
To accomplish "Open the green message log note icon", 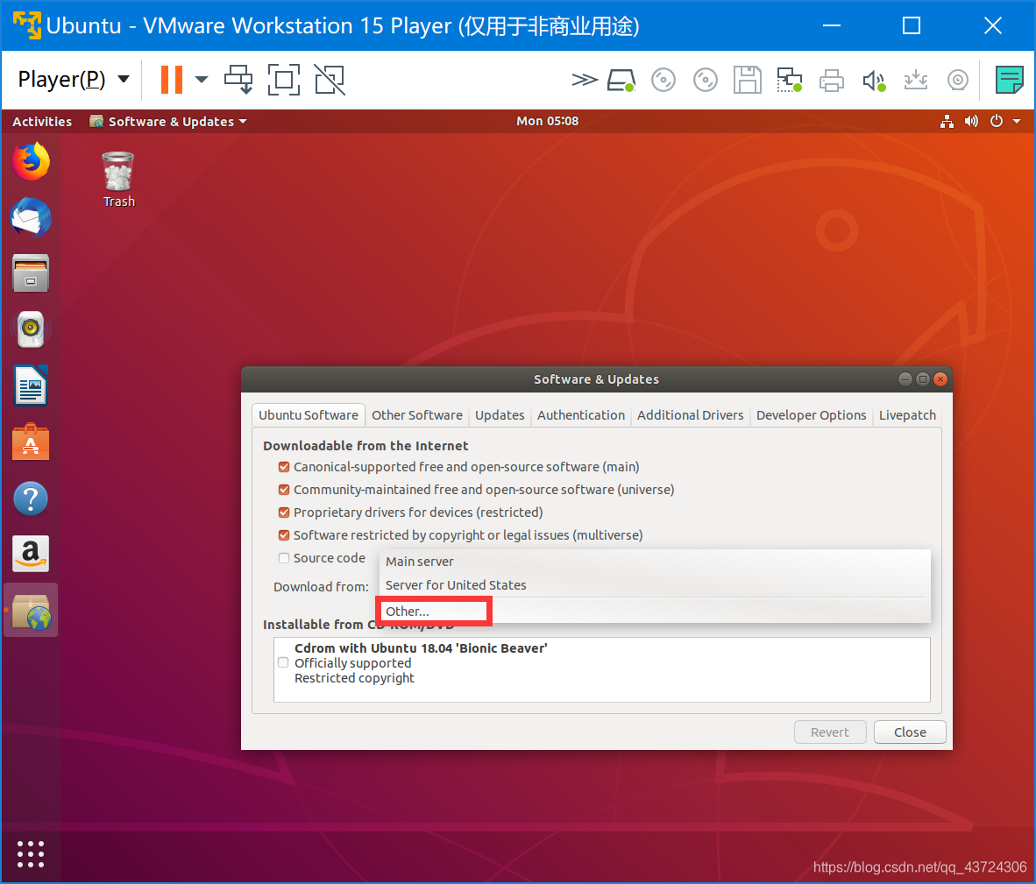I will (1009, 80).
